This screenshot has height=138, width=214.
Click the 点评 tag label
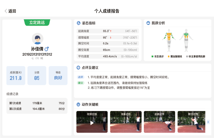(x=80, y=77)
